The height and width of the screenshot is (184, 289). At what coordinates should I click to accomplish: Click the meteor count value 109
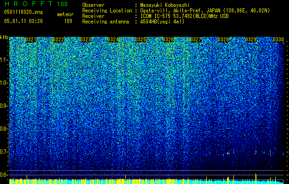(x=68, y=21)
